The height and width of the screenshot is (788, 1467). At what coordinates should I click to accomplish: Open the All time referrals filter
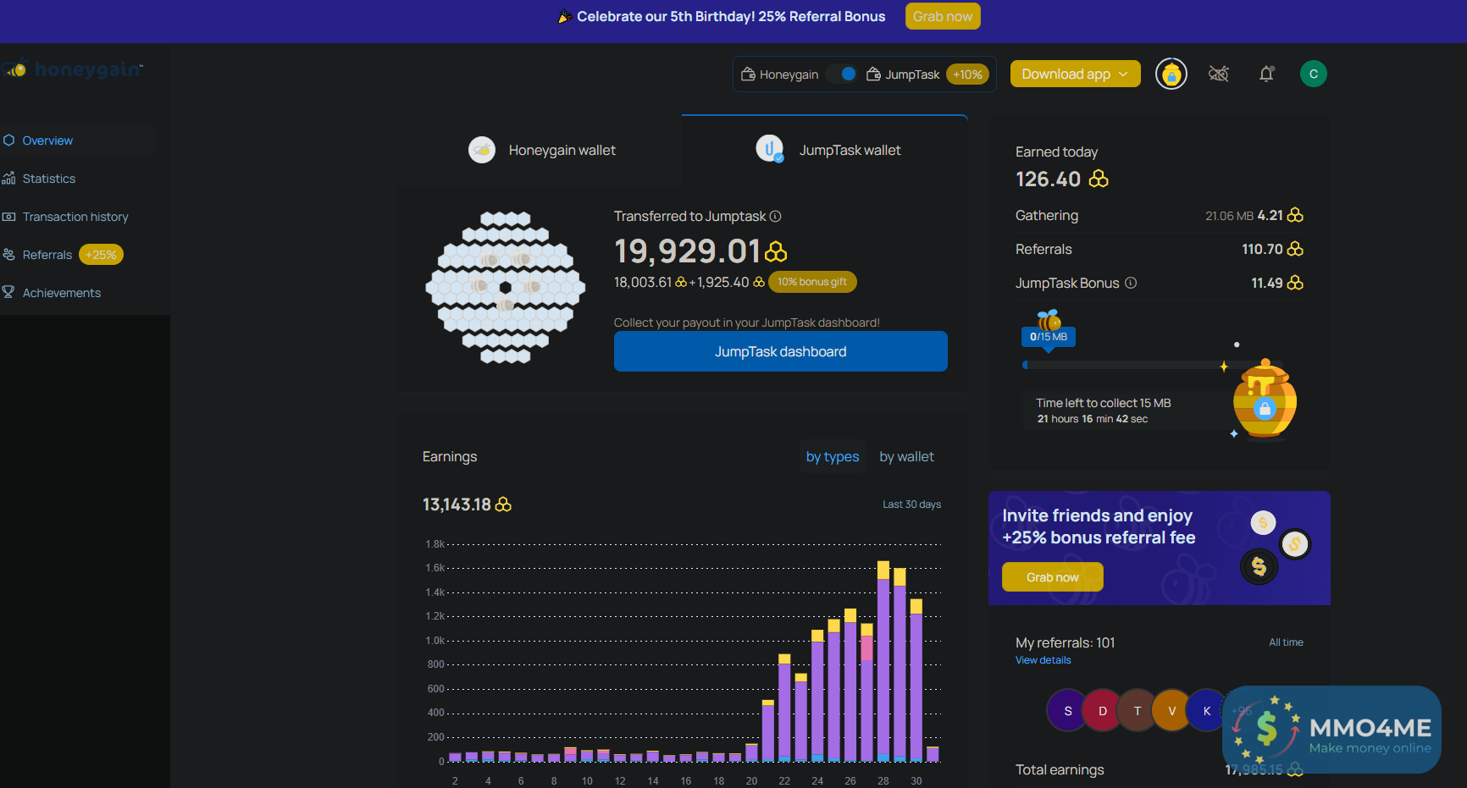pos(1286,642)
